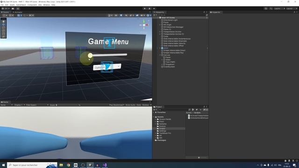Open the Oculus Hands folder in Project

(x=165, y=119)
